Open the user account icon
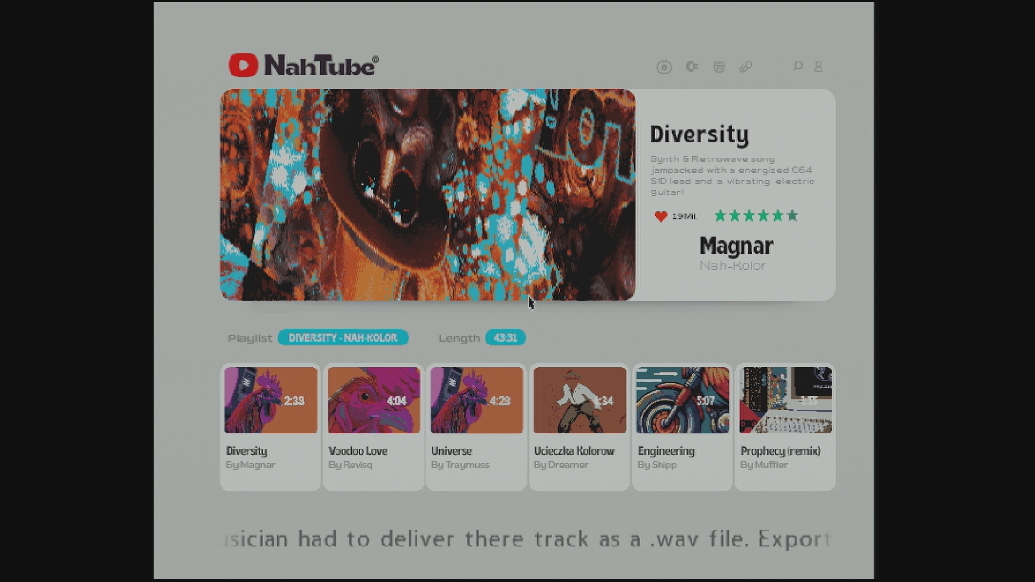The height and width of the screenshot is (582, 1035). (x=818, y=66)
